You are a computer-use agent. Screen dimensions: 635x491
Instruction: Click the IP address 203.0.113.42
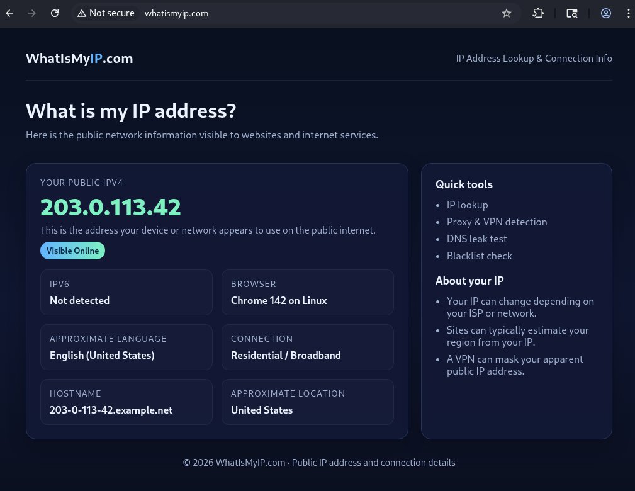(111, 207)
